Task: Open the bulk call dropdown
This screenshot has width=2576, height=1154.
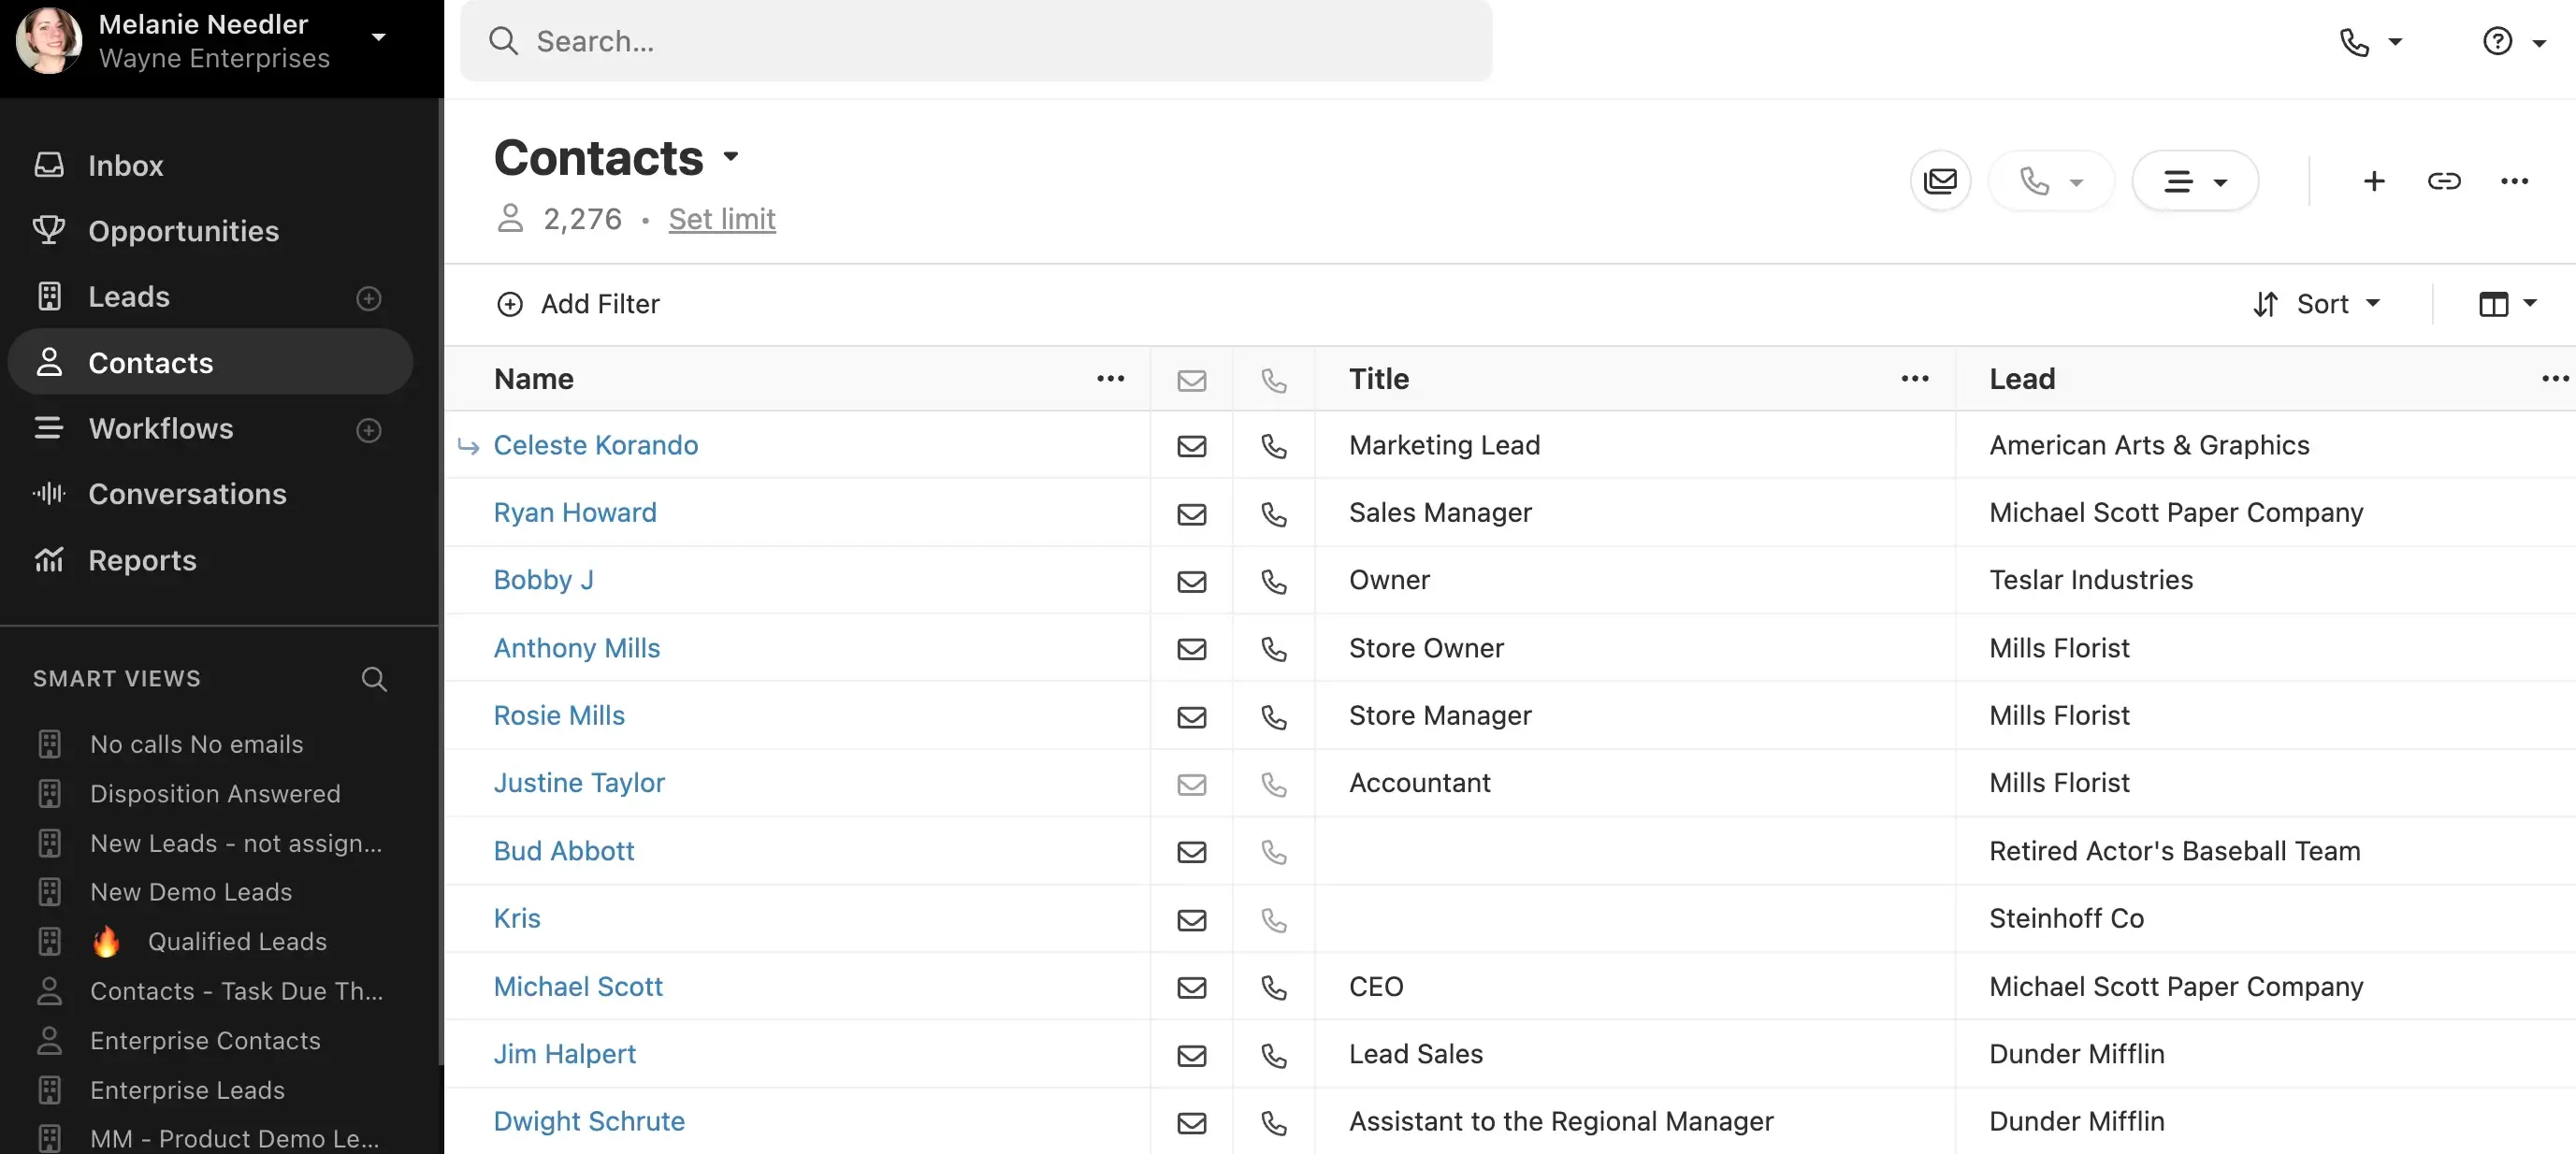Action: tap(2051, 181)
